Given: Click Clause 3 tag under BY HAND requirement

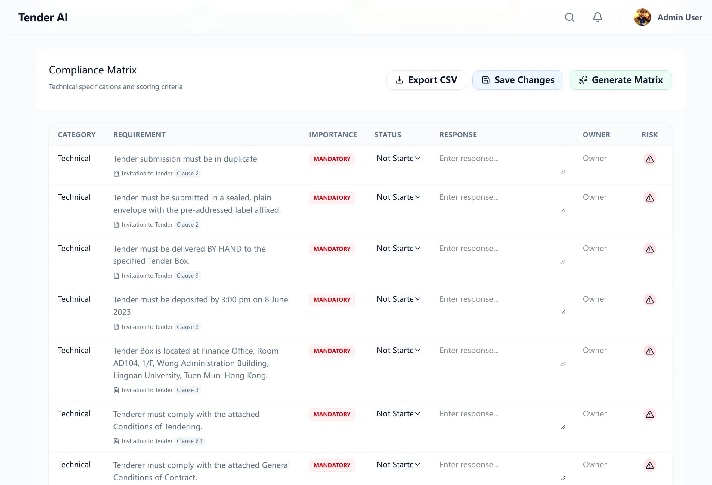Looking at the screenshot, I should point(187,276).
